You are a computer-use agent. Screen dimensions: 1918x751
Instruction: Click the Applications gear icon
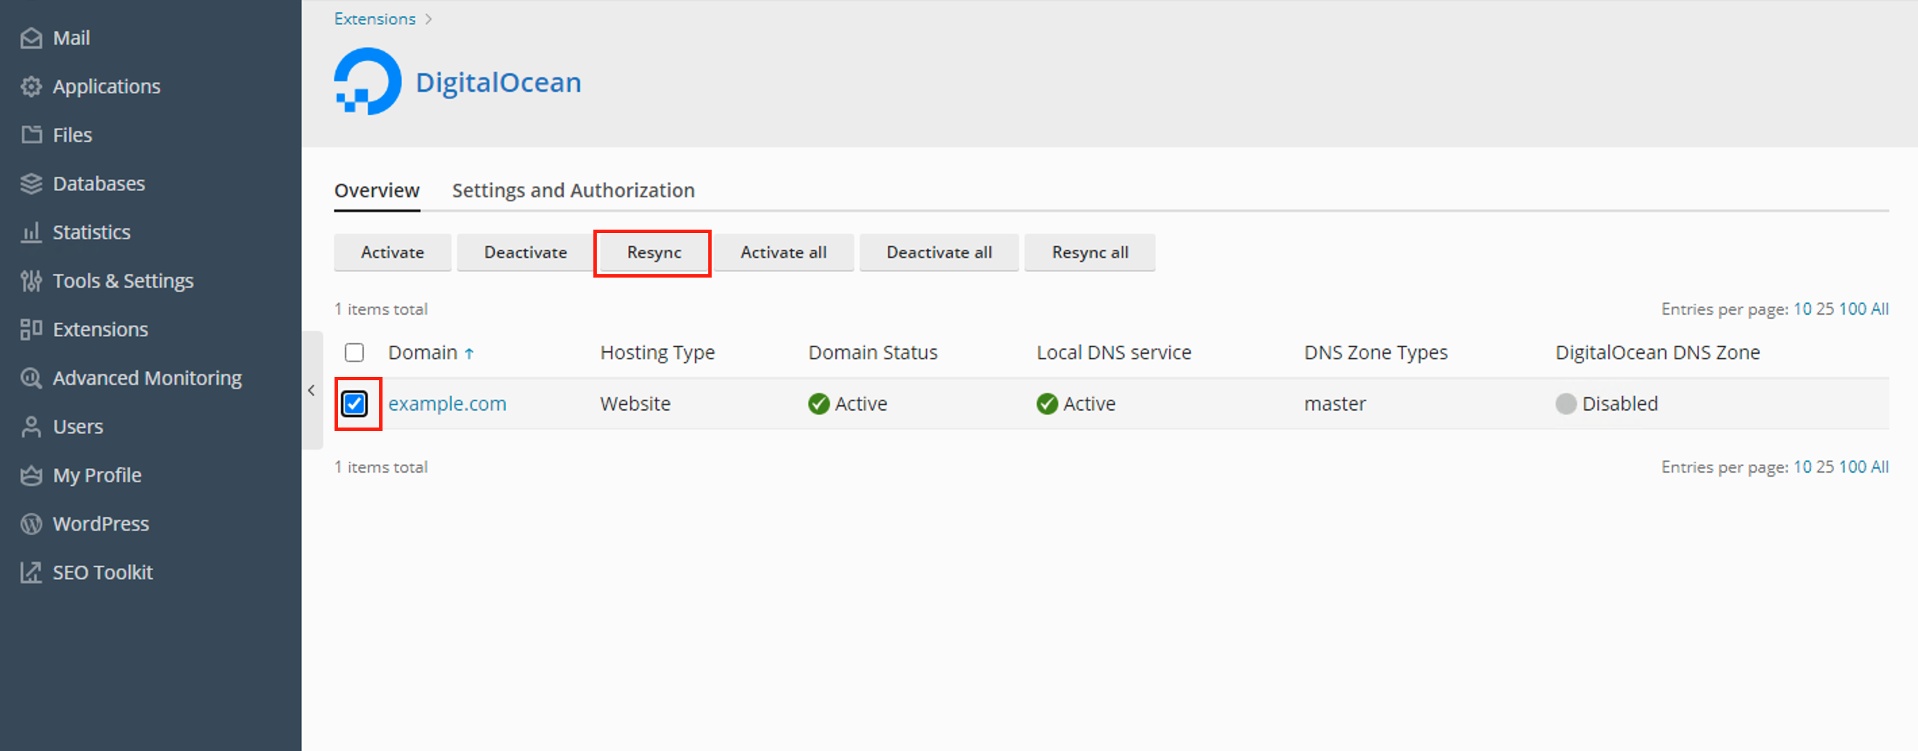(x=31, y=86)
